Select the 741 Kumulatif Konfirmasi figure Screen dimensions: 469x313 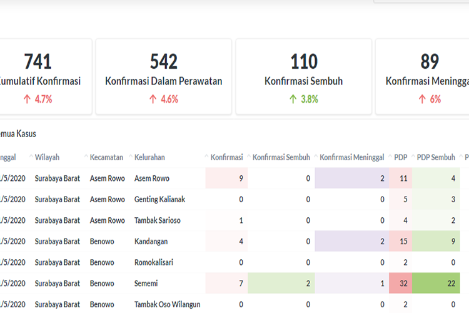click(38, 61)
